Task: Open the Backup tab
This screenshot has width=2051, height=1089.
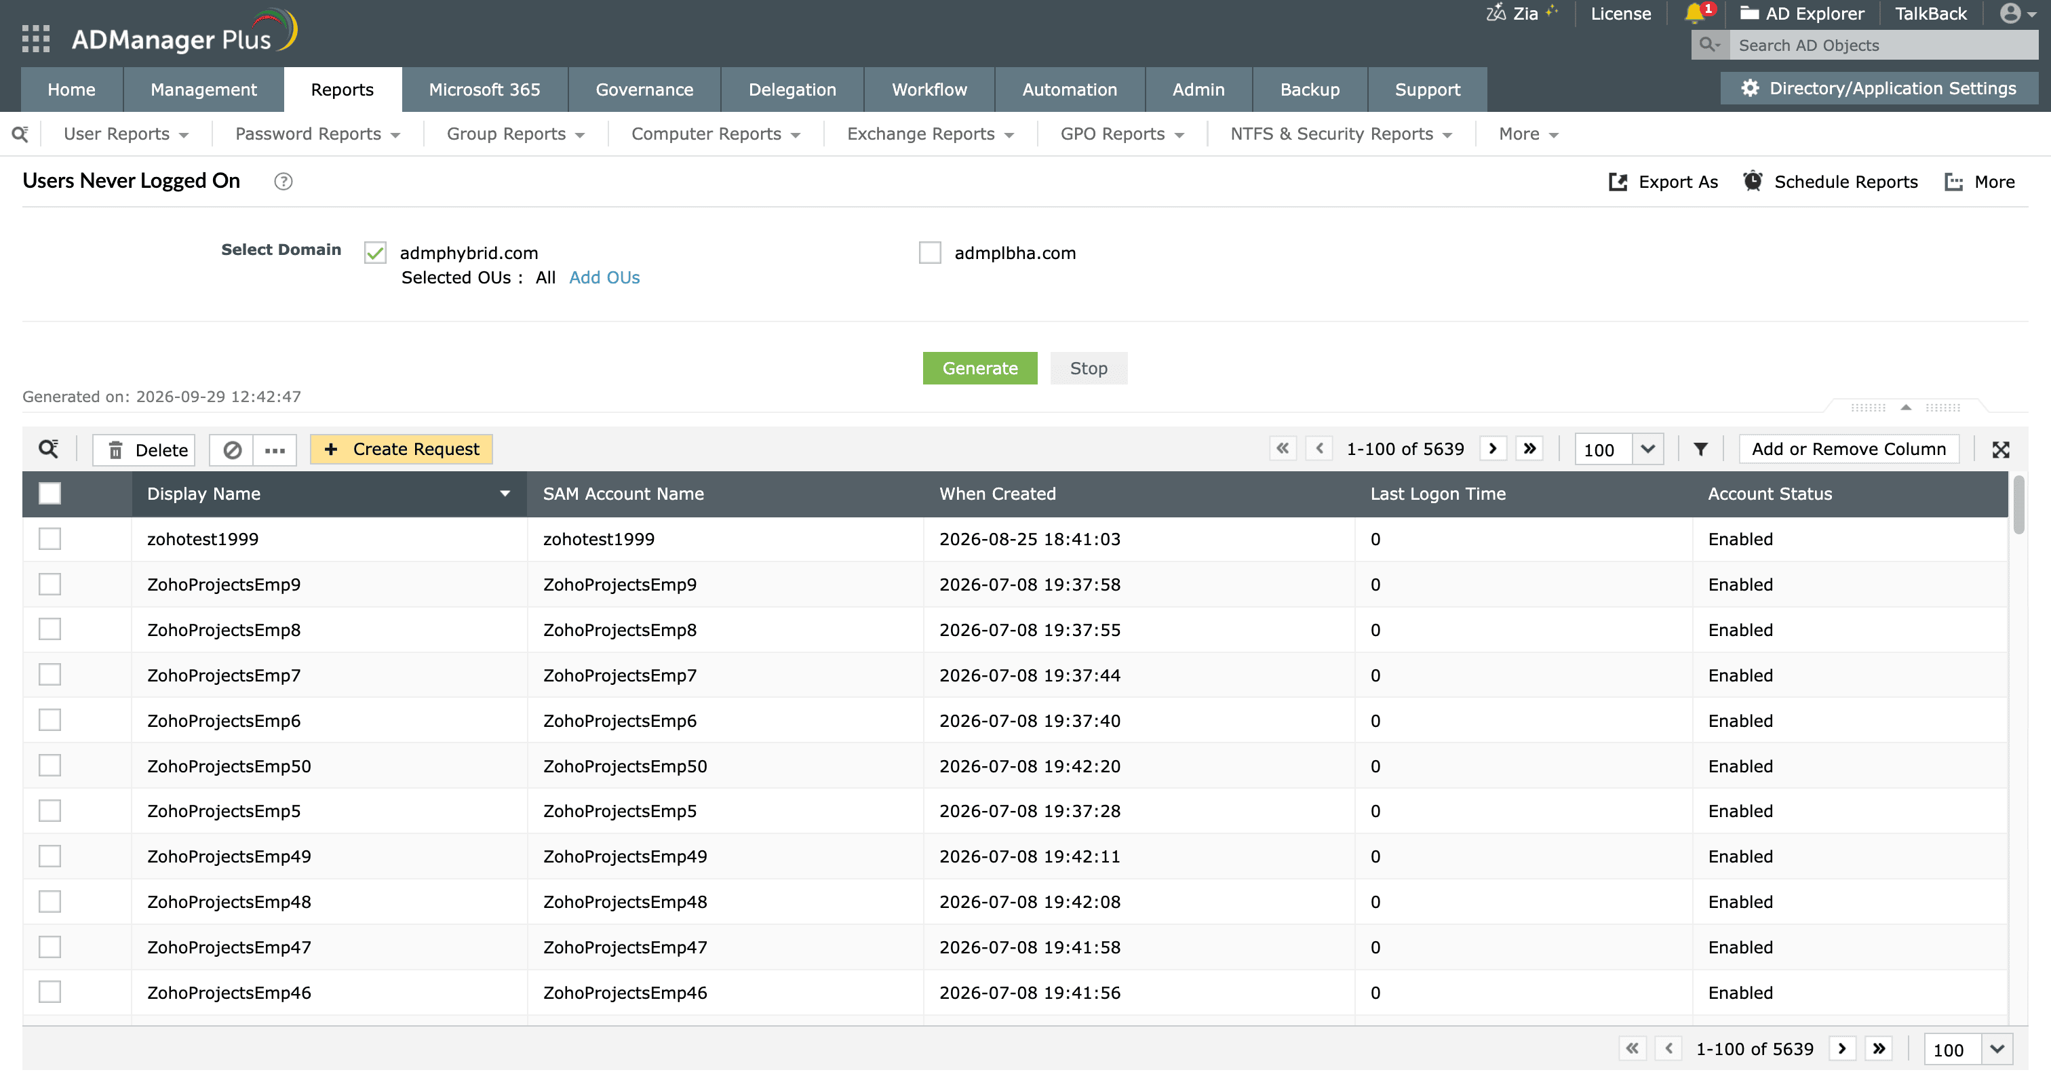Action: tap(1310, 89)
